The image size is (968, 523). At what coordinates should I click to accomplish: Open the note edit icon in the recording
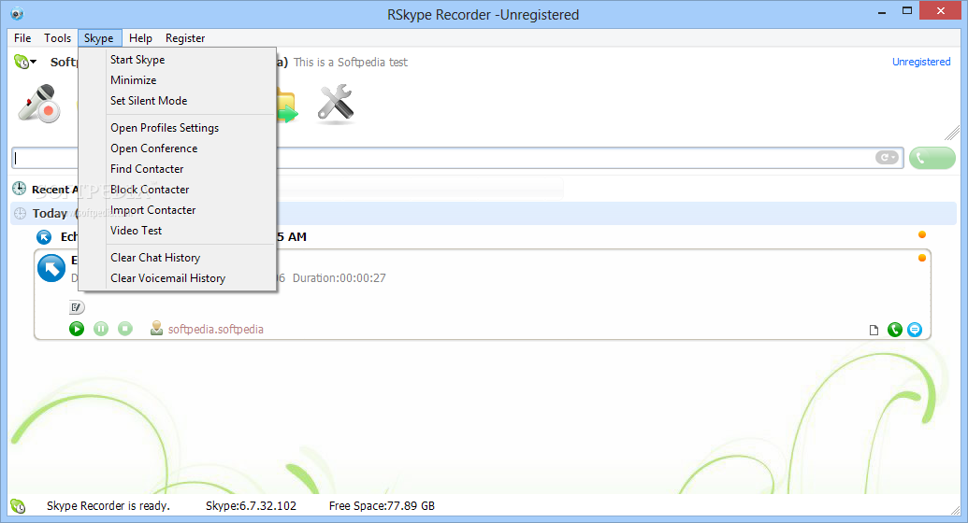[77, 307]
